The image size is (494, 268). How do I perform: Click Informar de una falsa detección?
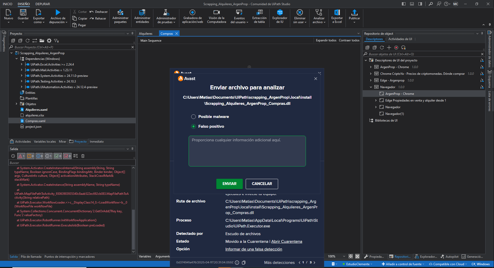[254, 249]
